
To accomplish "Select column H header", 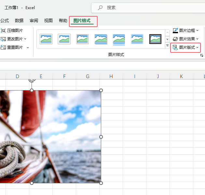I will [111, 76].
